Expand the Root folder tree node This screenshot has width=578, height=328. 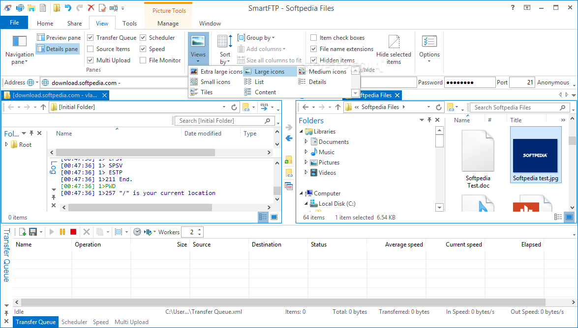[6, 144]
